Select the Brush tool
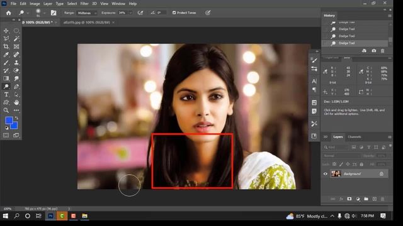The height and width of the screenshot is (226, 403). click(6, 63)
